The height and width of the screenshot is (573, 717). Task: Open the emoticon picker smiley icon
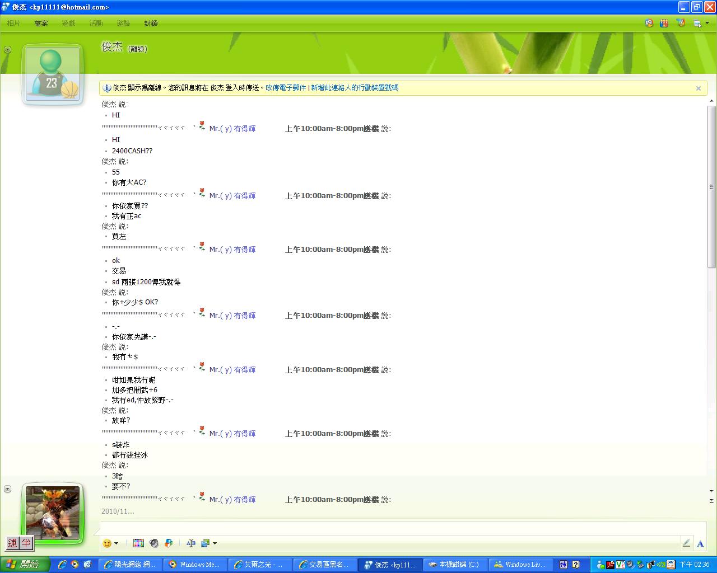[107, 543]
